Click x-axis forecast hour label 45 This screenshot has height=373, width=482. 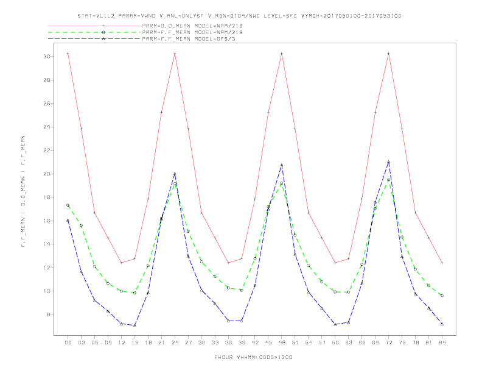coord(268,343)
